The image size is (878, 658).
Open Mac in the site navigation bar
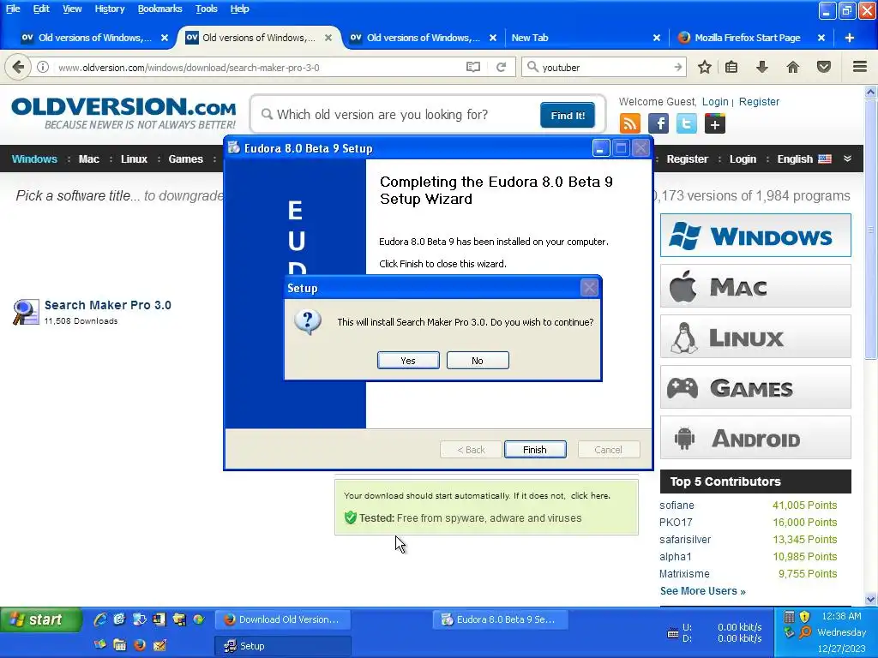click(88, 159)
